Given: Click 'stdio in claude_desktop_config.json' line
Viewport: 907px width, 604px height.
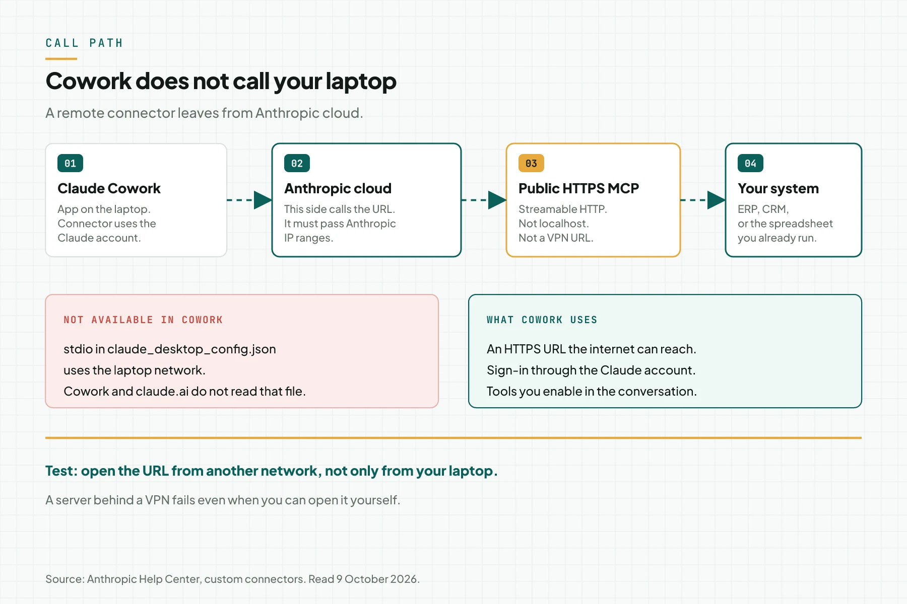Looking at the screenshot, I should (170, 349).
